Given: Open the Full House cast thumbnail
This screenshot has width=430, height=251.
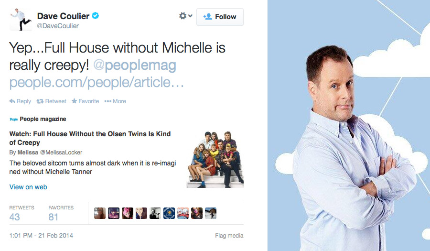Looking at the screenshot, I should 215,159.
